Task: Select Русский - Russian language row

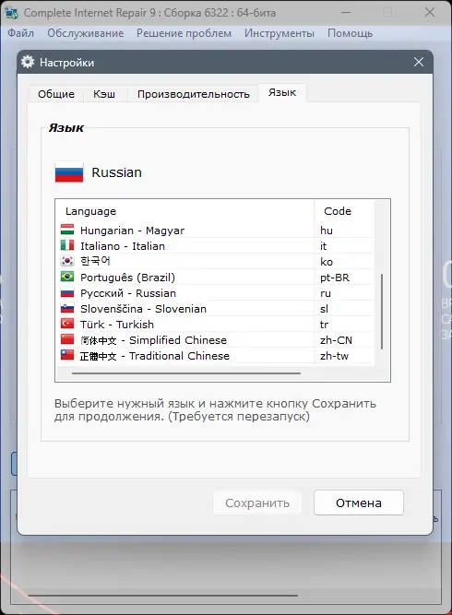Action: tap(215, 293)
